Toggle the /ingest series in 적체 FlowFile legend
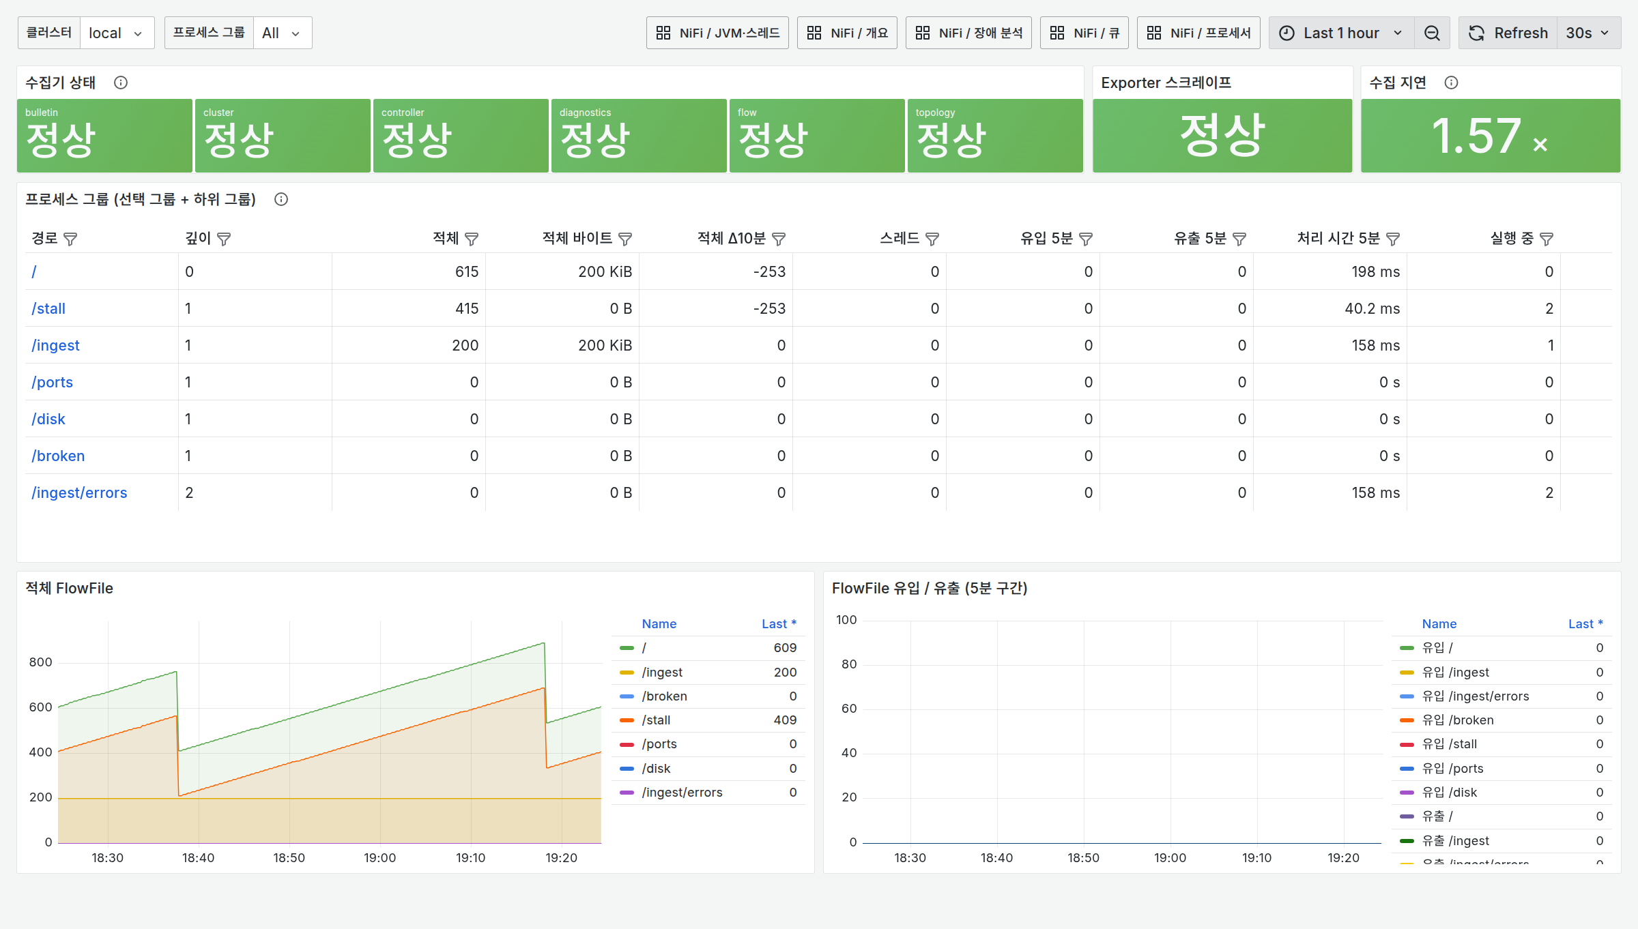1638x929 pixels. coord(662,673)
